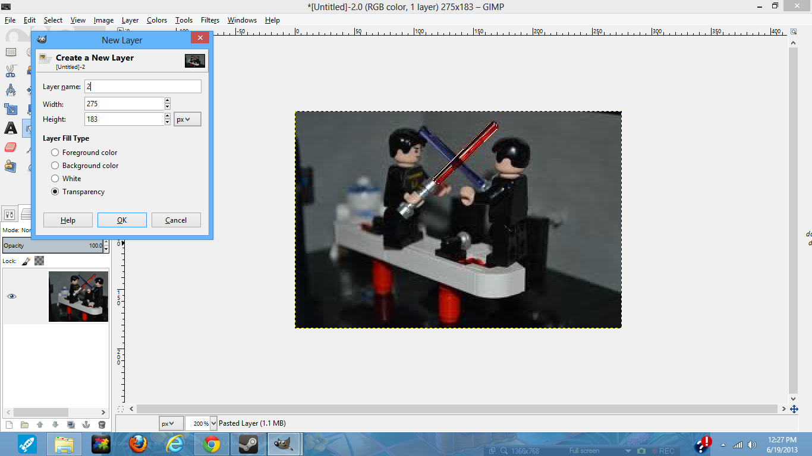Anchor the floating layer

86,425
